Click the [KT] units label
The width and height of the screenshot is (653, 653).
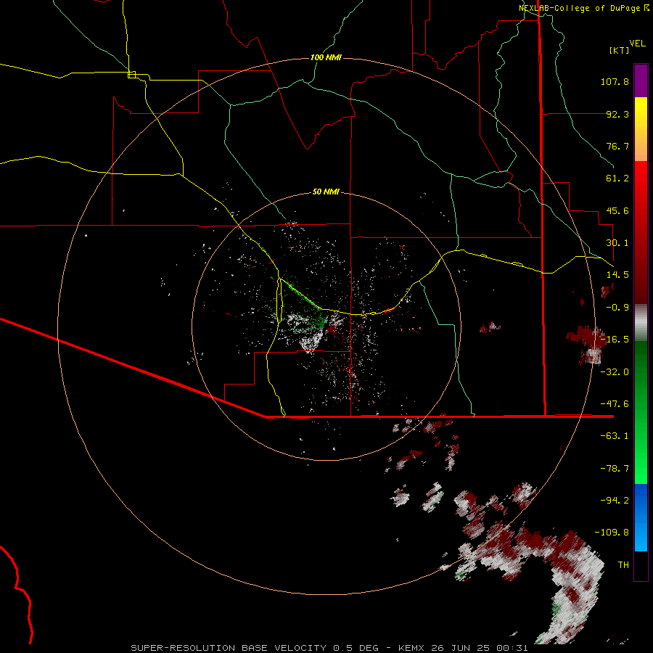(x=620, y=50)
